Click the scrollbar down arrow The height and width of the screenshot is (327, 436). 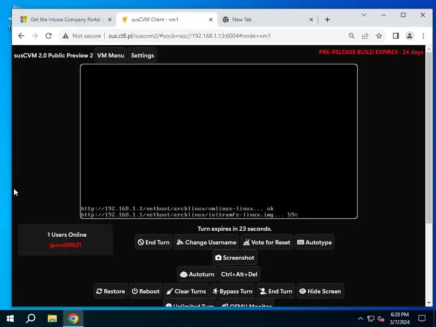point(428,303)
